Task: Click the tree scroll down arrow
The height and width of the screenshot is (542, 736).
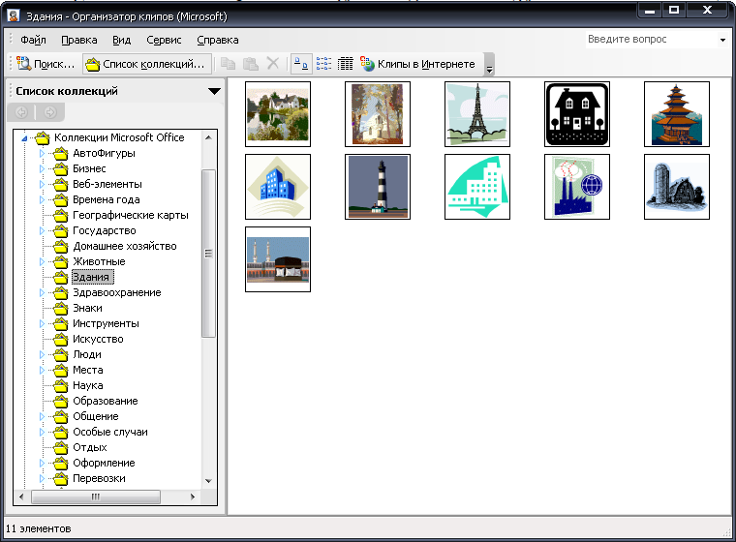Action: (209, 481)
